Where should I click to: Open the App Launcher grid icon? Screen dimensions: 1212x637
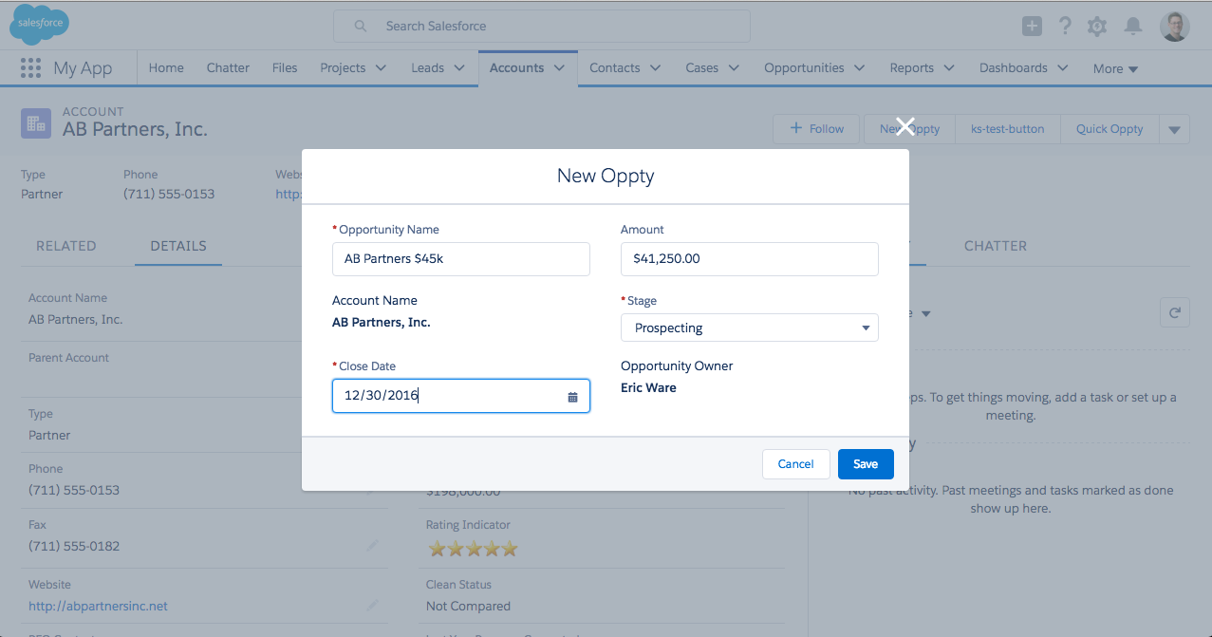coord(31,68)
